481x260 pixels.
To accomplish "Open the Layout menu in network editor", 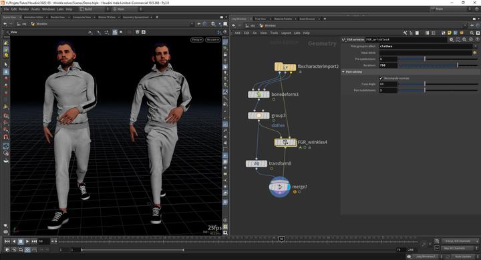I will [x=286, y=33].
